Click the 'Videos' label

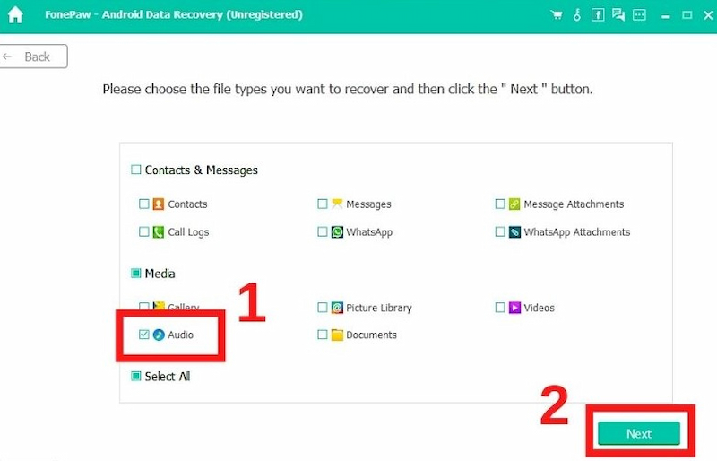[x=540, y=308]
